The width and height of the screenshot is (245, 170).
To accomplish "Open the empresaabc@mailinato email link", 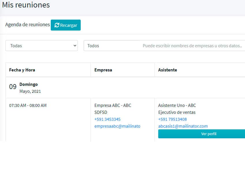I will 117,126.
